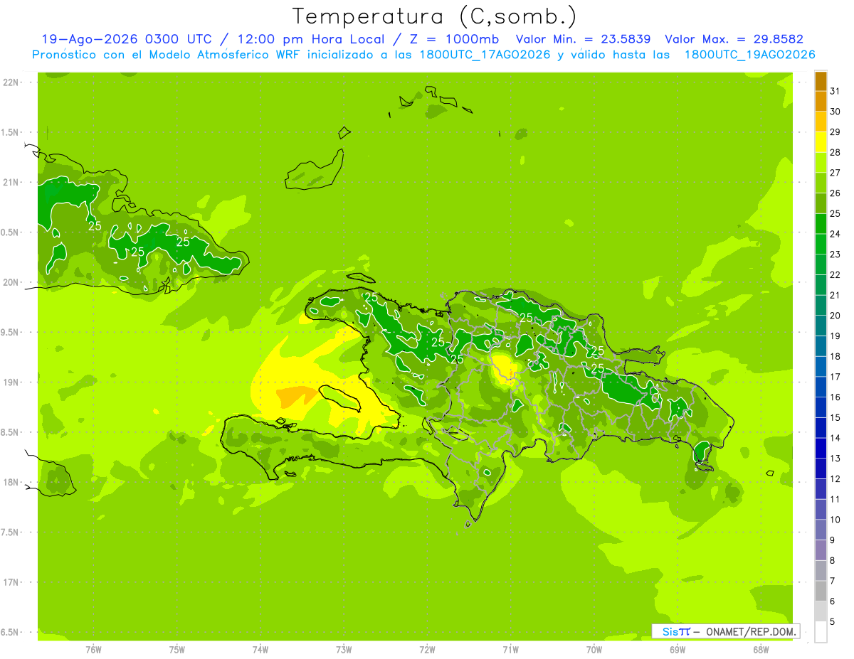
Task: Click the legend scale label '28'
Action: pyautogui.click(x=835, y=152)
